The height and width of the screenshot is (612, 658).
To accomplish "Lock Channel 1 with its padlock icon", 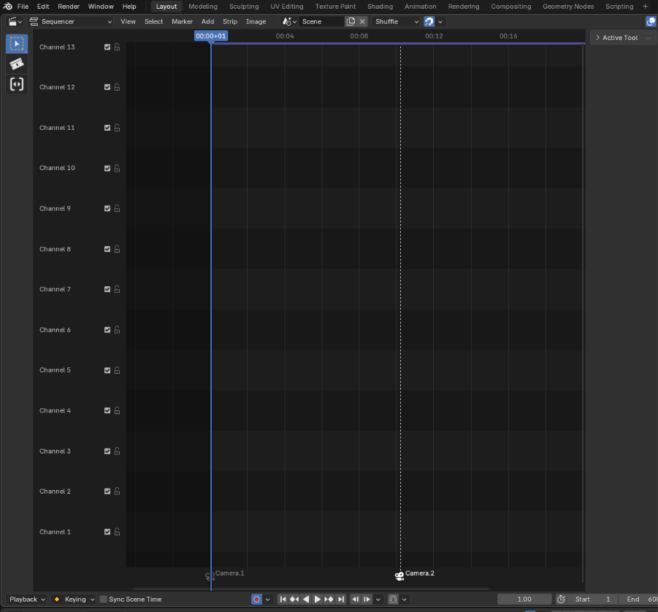I will click(117, 532).
